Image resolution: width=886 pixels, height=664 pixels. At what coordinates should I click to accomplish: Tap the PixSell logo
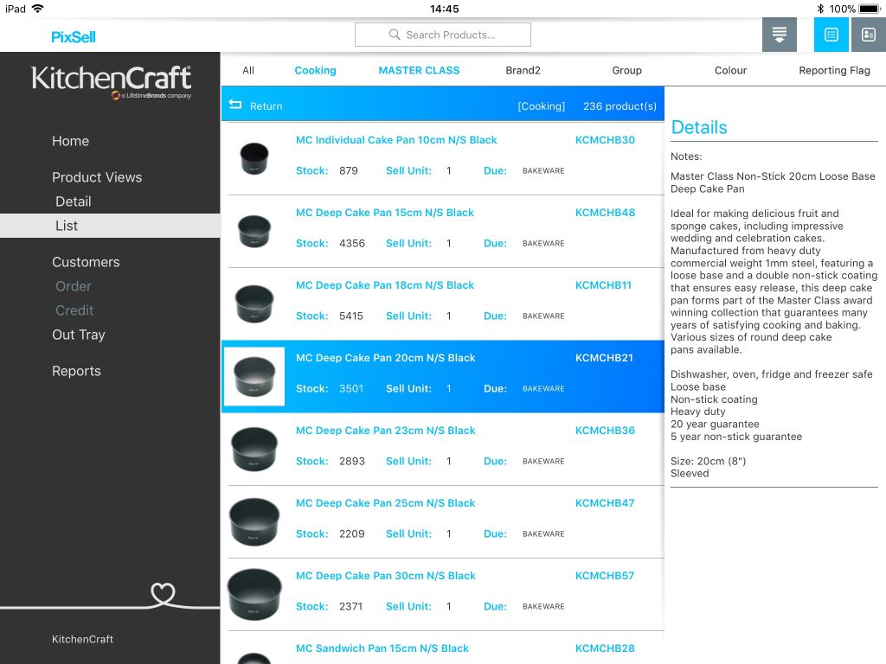tap(74, 37)
